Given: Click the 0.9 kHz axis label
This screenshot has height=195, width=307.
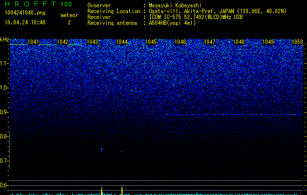Looking at the screenshot, I should click(4, 112).
